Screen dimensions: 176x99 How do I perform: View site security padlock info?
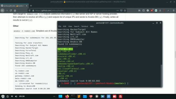pyautogui.click(x=33, y=10)
